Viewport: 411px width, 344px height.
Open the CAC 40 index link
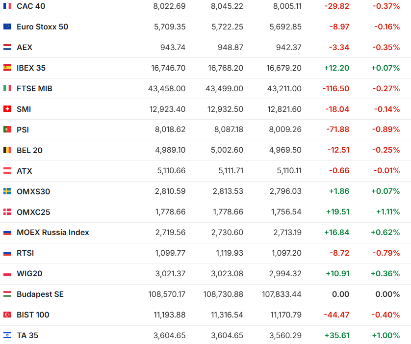click(30, 6)
